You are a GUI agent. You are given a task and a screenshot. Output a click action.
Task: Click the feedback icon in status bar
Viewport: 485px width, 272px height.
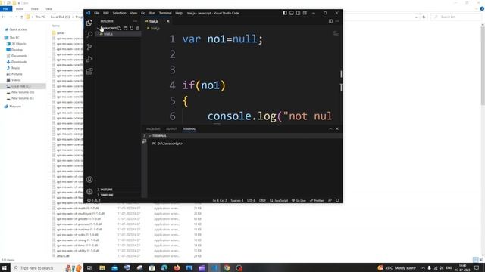point(330,200)
